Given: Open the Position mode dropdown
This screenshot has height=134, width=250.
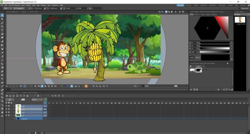Looking at the screenshot, I should pyautogui.click(x=19, y=8).
